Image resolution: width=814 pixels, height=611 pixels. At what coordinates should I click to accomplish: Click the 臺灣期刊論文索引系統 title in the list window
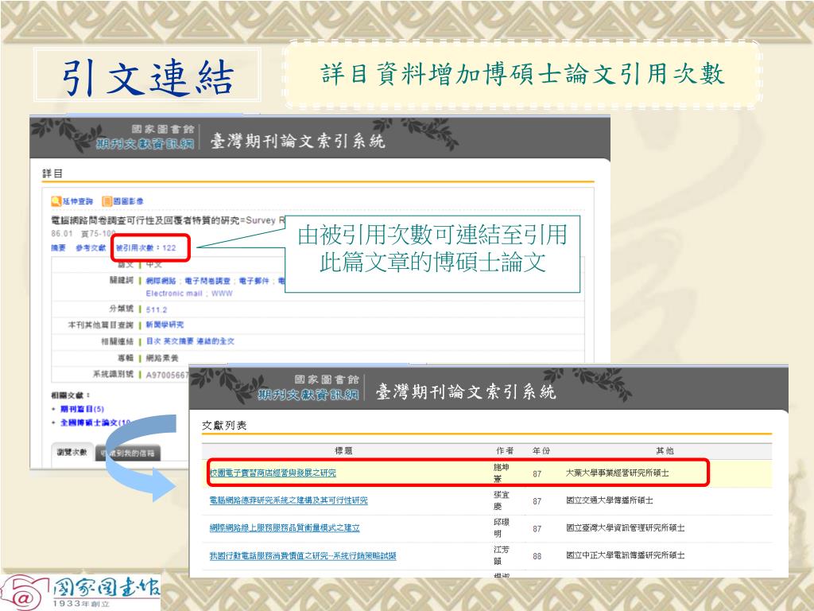[x=466, y=391]
